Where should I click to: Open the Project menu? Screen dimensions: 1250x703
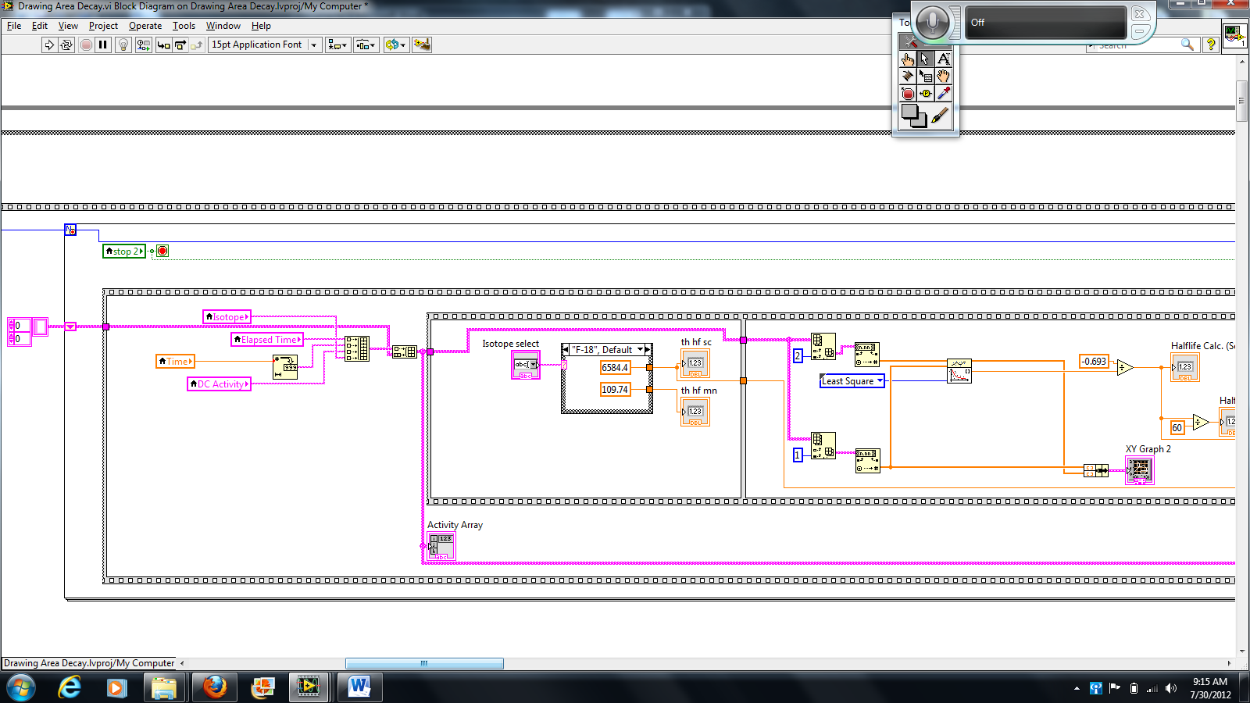point(103,26)
